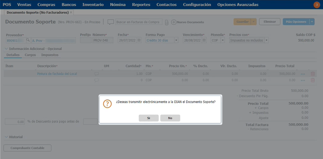Viewport: 323px width, 159px height.
Task: Decline DIAN transmission with No button
Action: pos(170,118)
